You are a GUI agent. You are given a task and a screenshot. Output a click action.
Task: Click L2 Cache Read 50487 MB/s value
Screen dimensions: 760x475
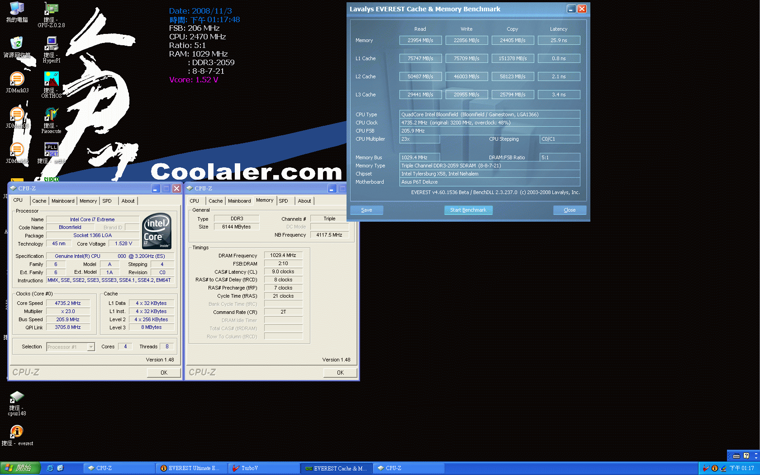(421, 76)
